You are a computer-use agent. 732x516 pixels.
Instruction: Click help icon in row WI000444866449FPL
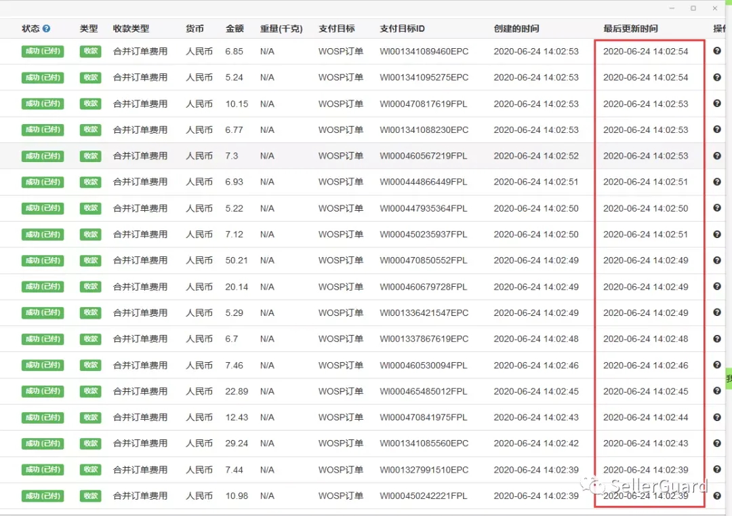(717, 182)
